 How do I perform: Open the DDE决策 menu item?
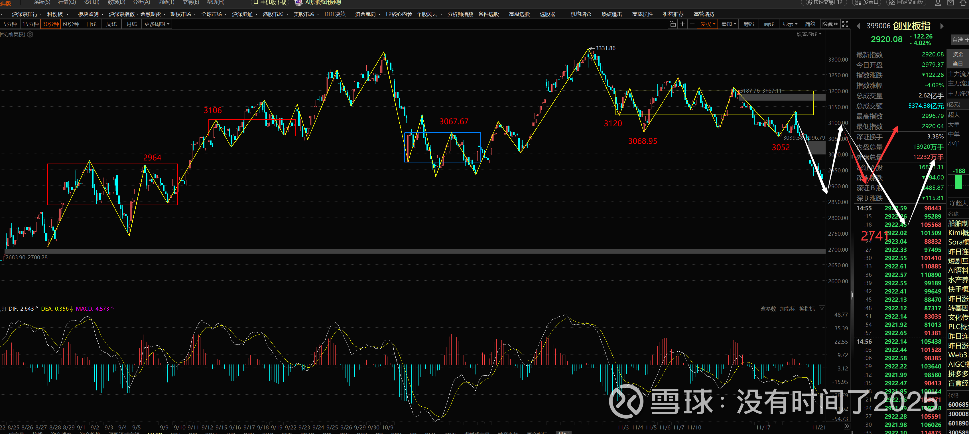coord(335,14)
